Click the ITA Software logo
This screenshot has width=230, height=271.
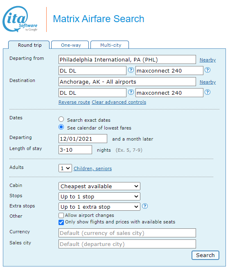click(x=20, y=19)
